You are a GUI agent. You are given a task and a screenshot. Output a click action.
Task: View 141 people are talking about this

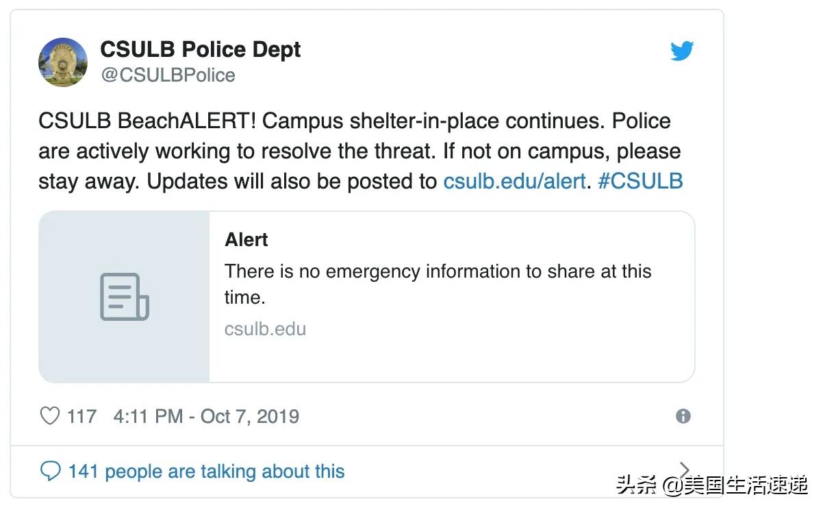click(206, 471)
